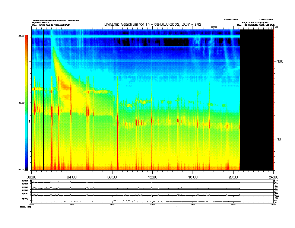Viewport: 295px width, 228px height.
Task: Click the '24:00' time axis label
Action: point(273,177)
